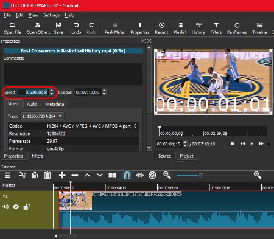Viewport: 274px width, 239px height.
Task: Open Filters from the main toolbar
Action: 216,28
